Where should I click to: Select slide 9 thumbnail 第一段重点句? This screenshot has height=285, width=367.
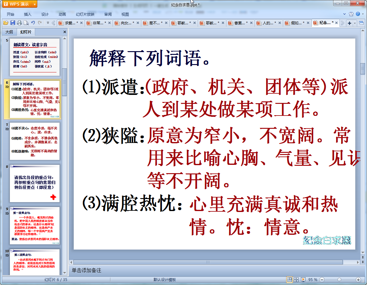[35, 226]
